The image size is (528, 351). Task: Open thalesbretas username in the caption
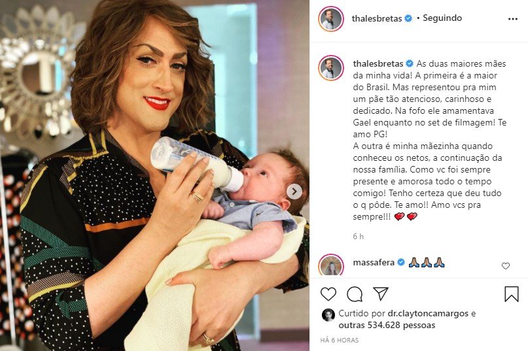point(378,63)
